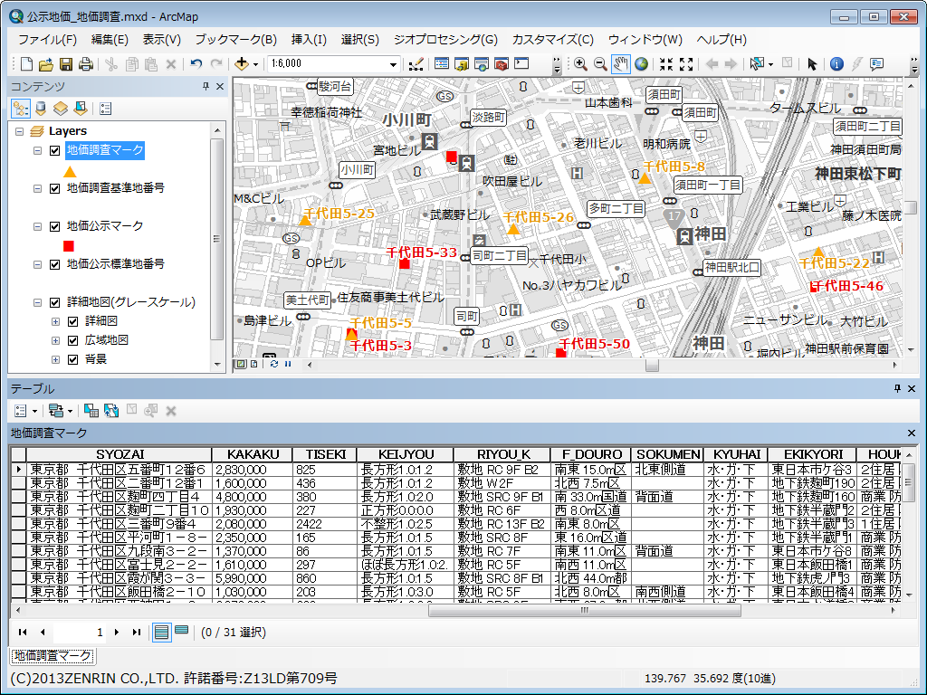List layers by drawing order

point(21,109)
